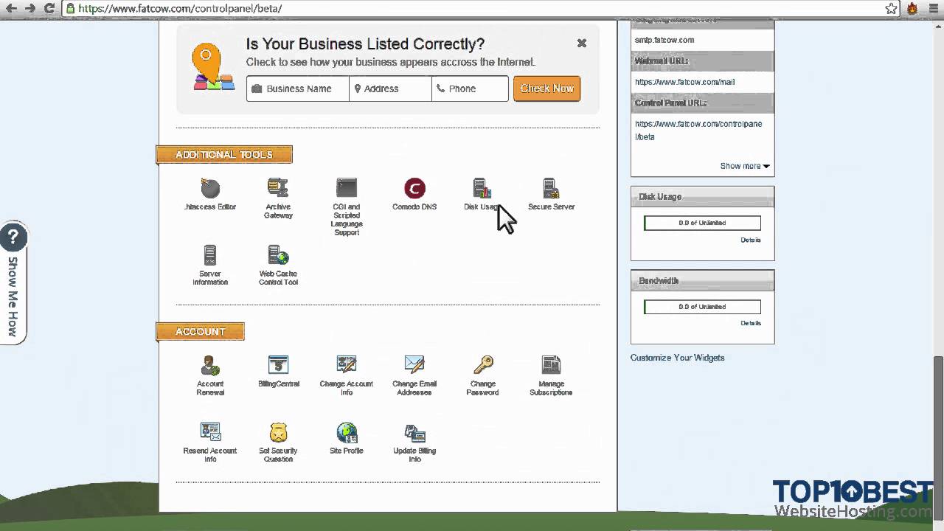Open Bandwidth widget Details link
The width and height of the screenshot is (944, 531).
[751, 323]
